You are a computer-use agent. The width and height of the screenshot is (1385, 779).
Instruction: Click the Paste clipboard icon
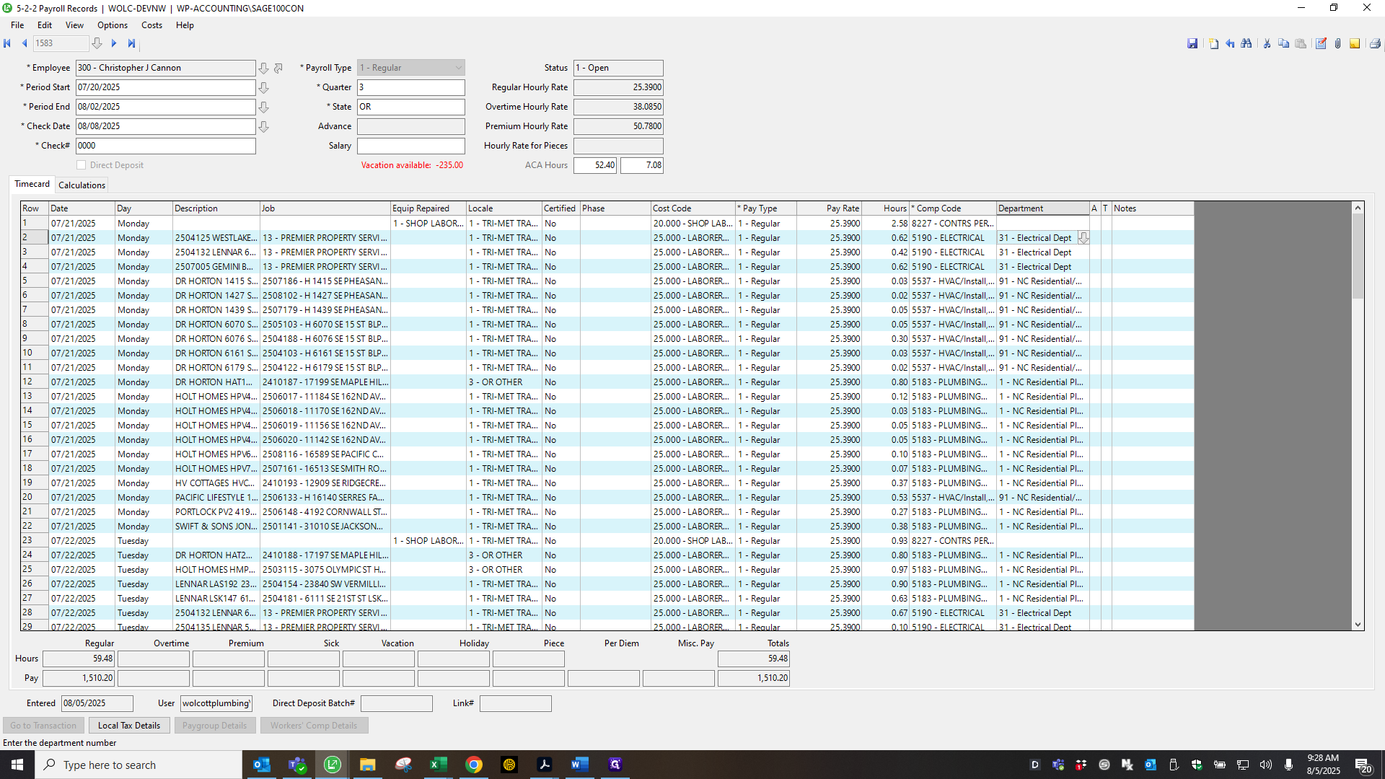pyautogui.click(x=1301, y=44)
